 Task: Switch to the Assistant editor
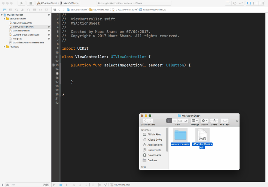coord(235,3)
